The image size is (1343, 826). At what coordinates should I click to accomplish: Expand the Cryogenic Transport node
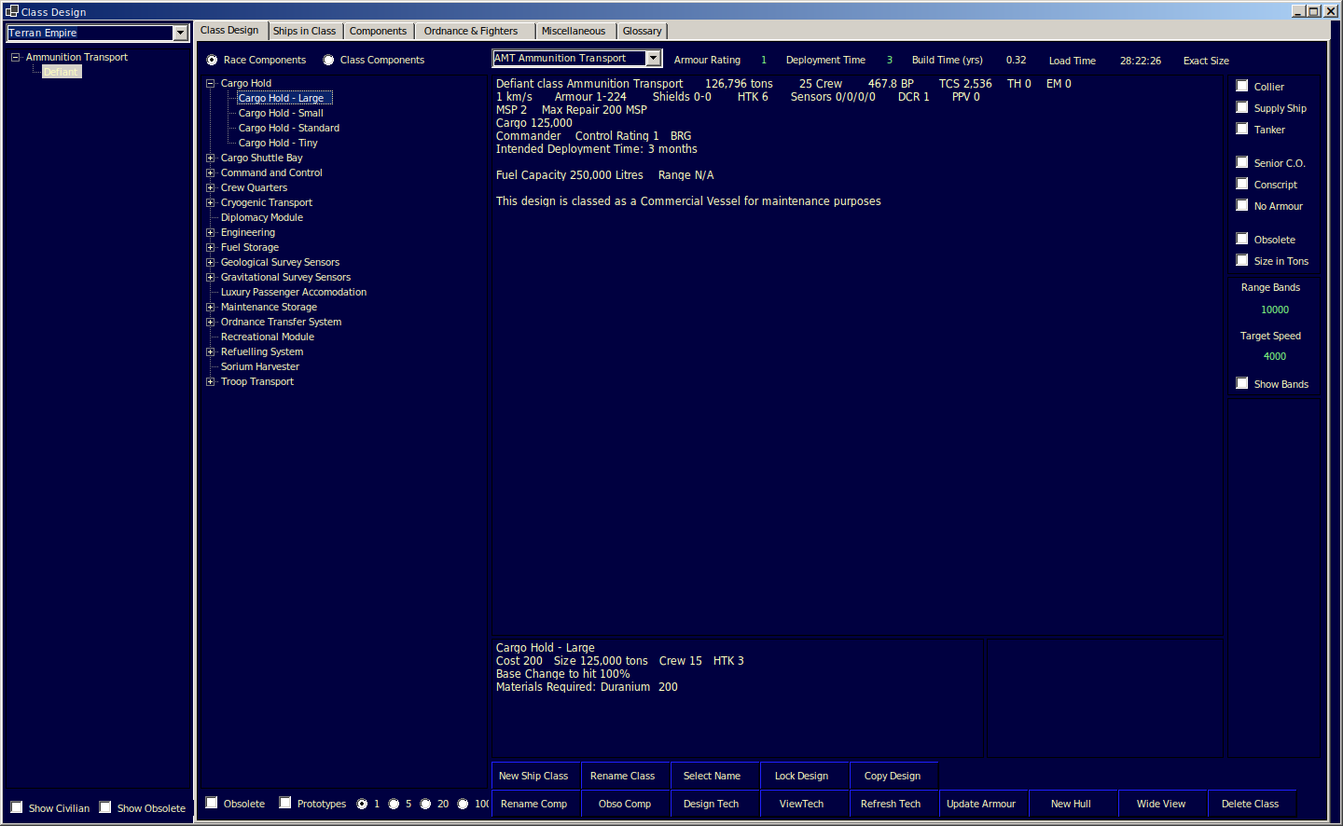pos(211,202)
